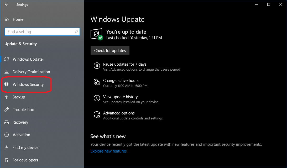Click the Delivery Optimization icon
The width and height of the screenshot is (287, 168).
7,72
